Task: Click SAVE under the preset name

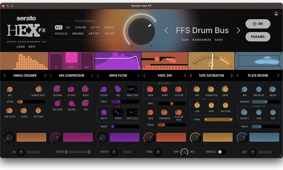Action: [219, 40]
